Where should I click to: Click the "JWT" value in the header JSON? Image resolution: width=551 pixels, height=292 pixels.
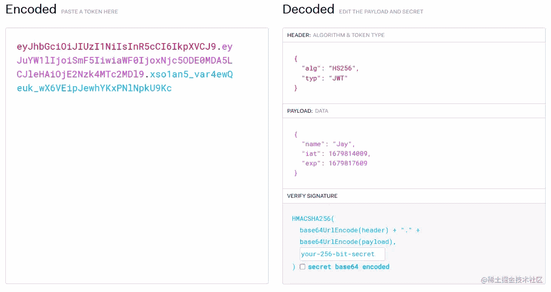(338, 78)
